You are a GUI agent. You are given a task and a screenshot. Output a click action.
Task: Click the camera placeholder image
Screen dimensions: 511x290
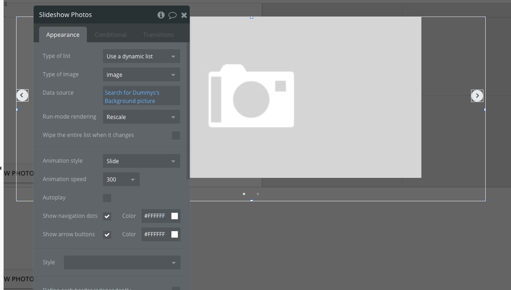251,96
